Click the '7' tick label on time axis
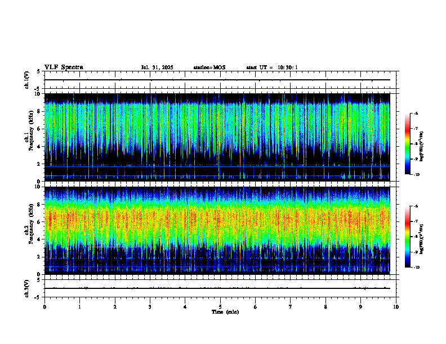446x344 pixels. point(291,307)
